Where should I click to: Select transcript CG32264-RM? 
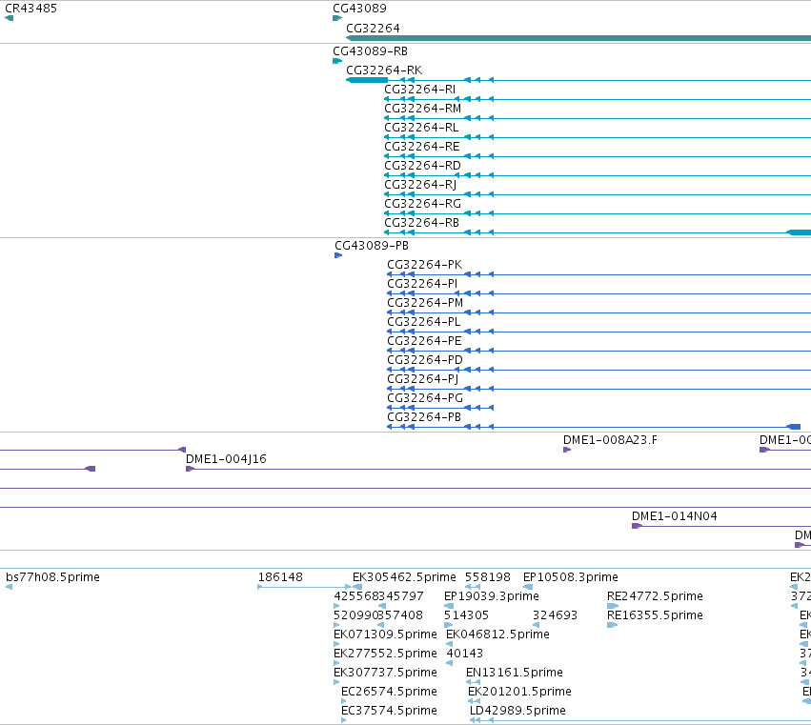(422, 109)
